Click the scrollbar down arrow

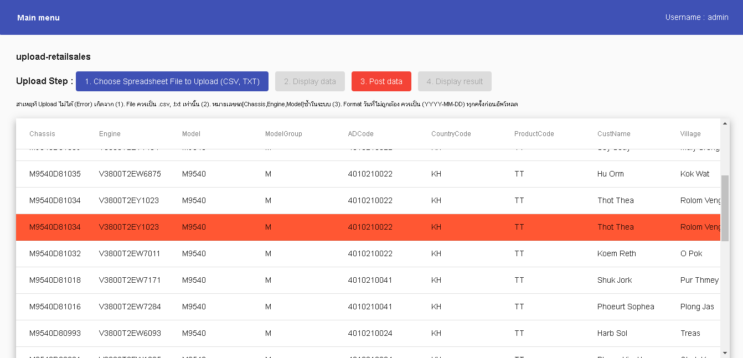tap(725, 352)
